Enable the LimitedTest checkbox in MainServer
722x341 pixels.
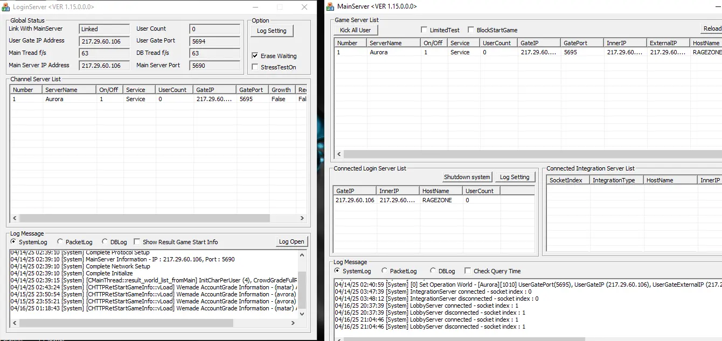[x=424, y=30]
